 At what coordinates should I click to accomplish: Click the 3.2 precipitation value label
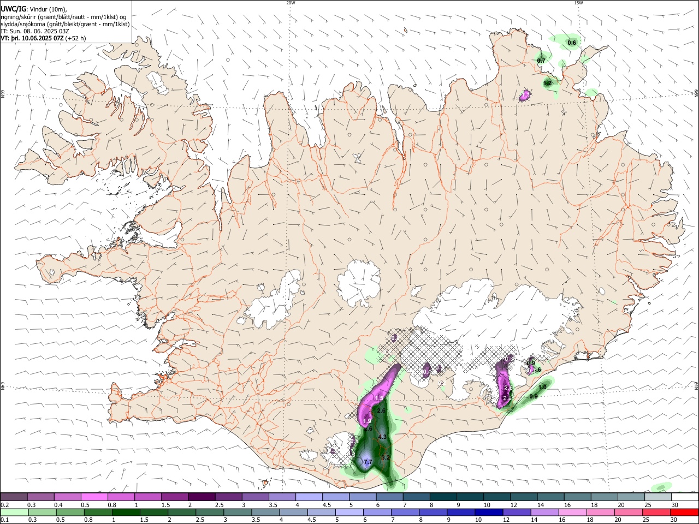click(x=386, y=457)
